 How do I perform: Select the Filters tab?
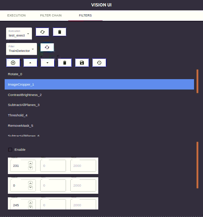coord(85,15)
